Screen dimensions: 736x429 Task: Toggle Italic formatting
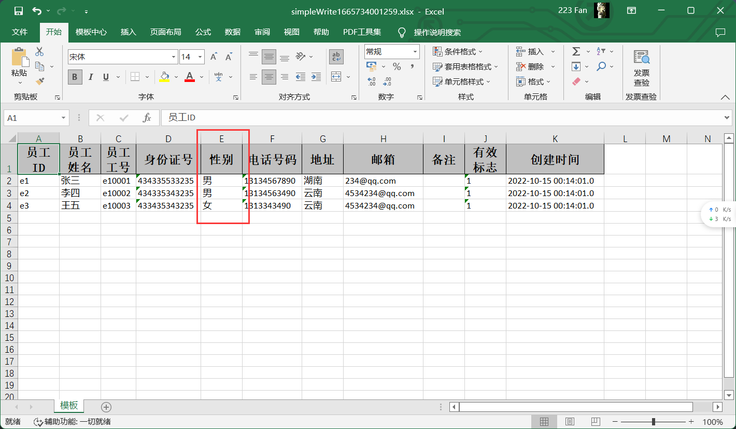tap(91, 77)
